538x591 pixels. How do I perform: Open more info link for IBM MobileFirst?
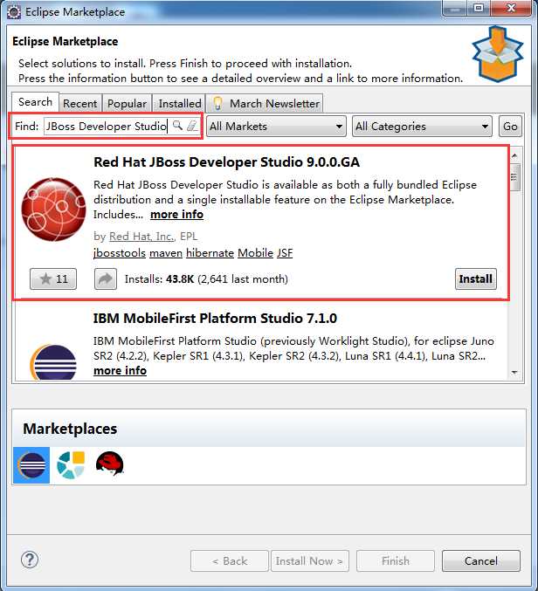coord(120,370)
